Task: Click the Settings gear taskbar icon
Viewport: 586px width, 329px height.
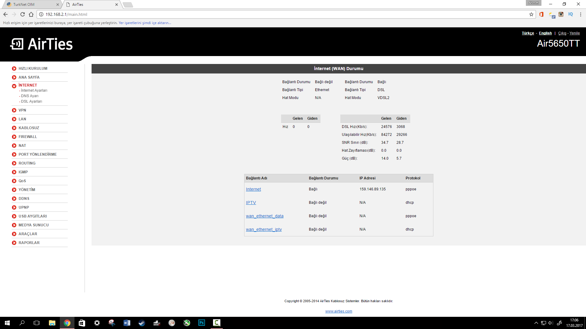Action: 97,323
